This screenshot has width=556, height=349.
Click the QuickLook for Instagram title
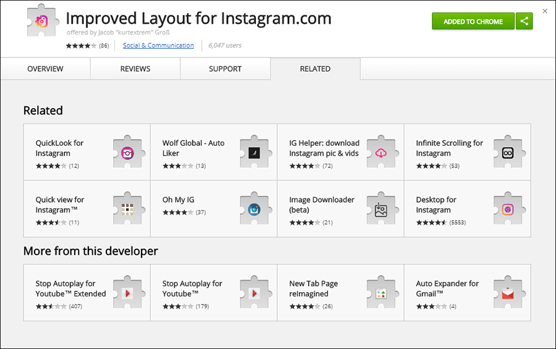[x=59, y=148]
